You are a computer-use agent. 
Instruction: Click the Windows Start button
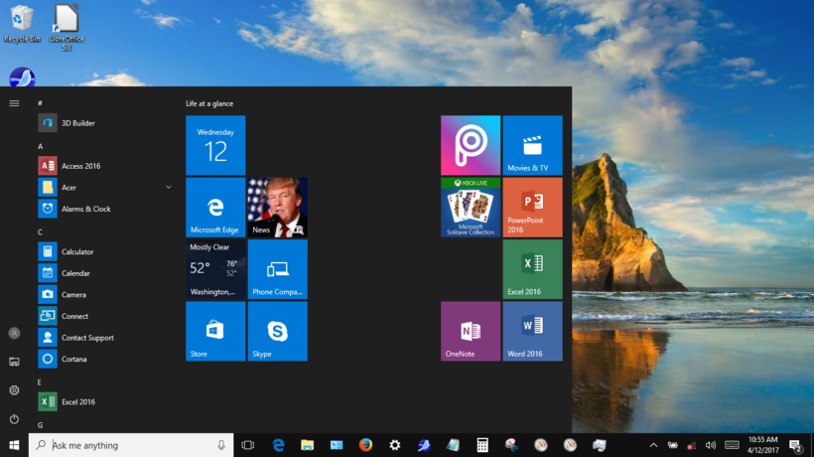click(14, 445)
